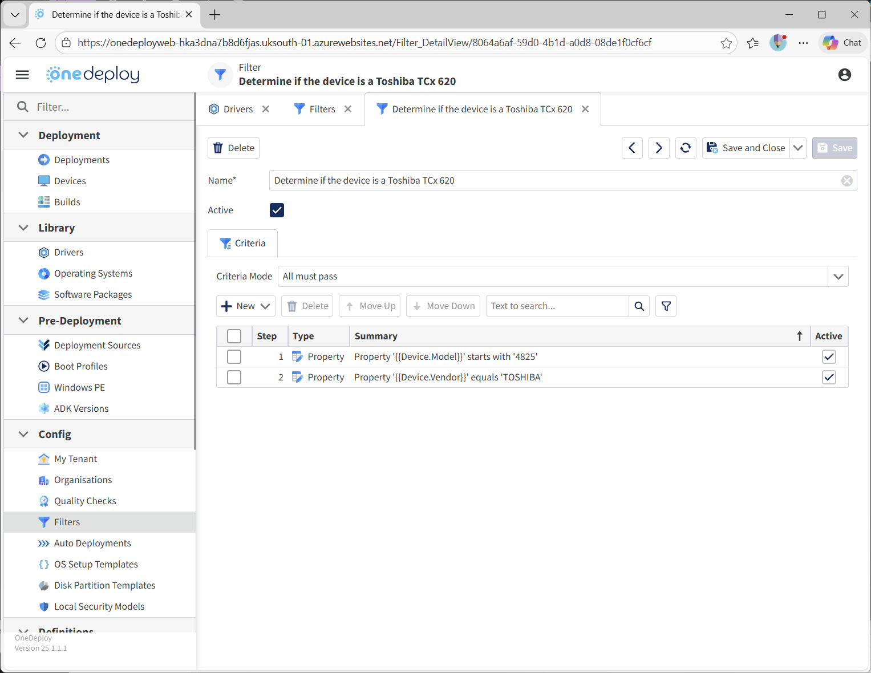Screen dimensions: 871x673
Task: Open the criteria filter funnel icon
Action: click(666, 306)
